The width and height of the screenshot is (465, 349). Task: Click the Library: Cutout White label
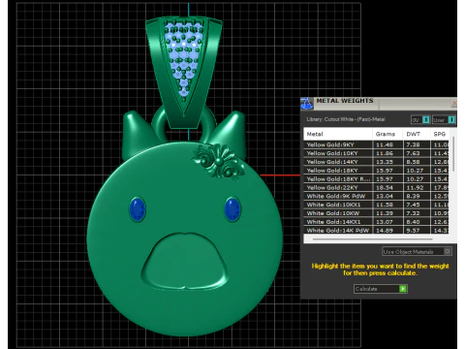click(346, 119)
